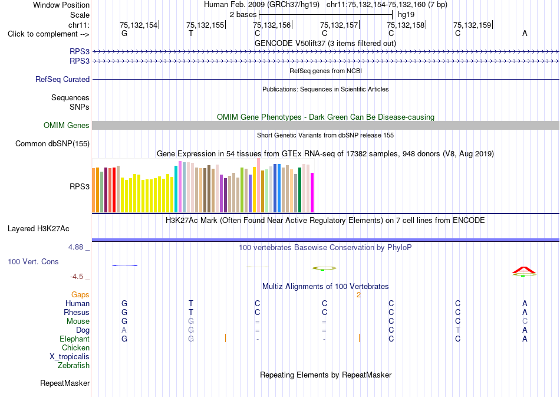Image resolution: width=560 pixels, height=397 pixels.
Task: Click the RepeatMasker track label
Action: click(65, 383)
